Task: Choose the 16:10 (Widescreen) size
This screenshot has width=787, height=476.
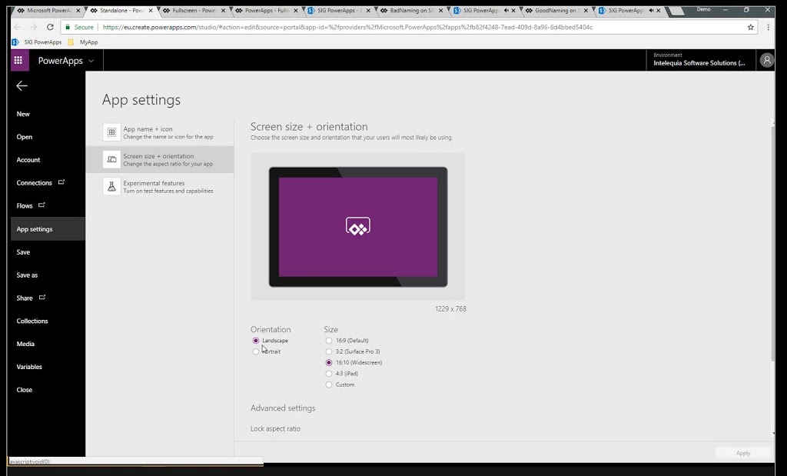Action: tap(329, 362)
